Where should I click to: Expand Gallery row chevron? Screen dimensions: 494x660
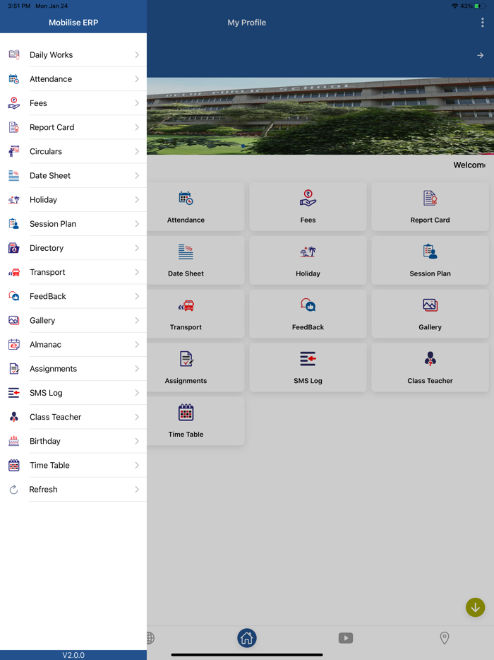137,320
